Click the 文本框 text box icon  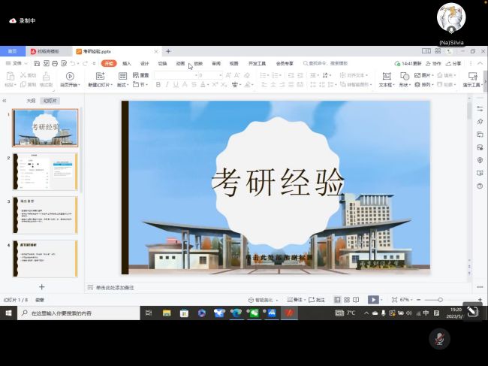click(386, 80)
